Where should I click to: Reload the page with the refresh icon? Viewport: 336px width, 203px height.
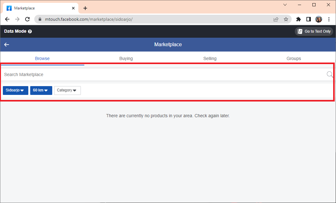[27, 19]
